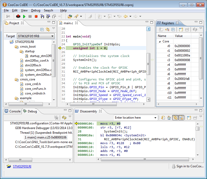Toggle the Show Source button in Disassembly
The image size is (207, 179).
click(x=181, y=118)
